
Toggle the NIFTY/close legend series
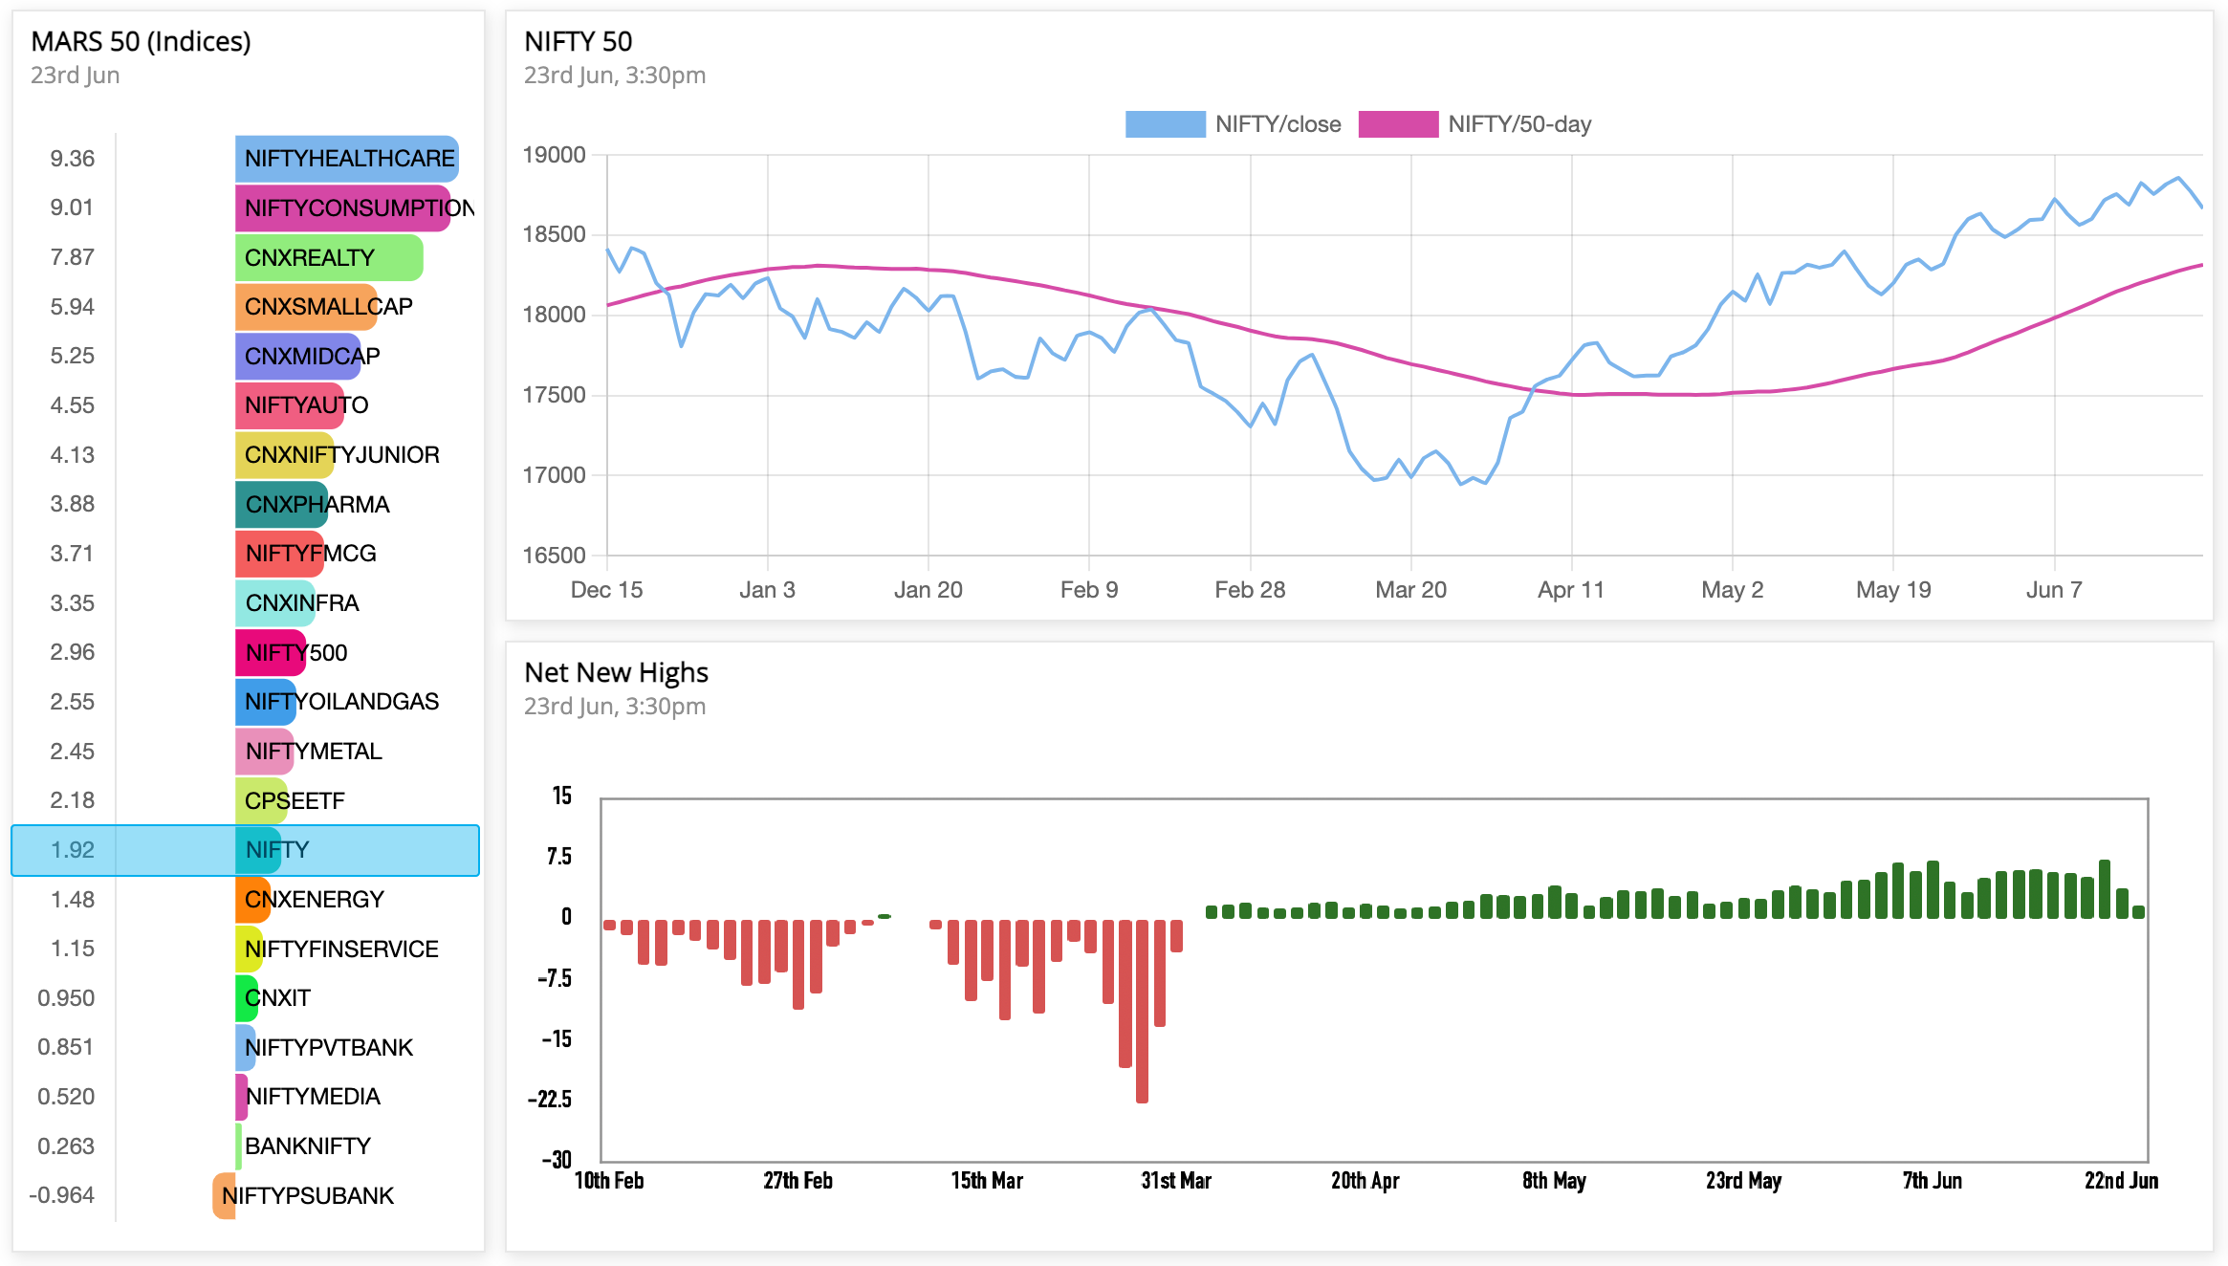[x=1233, y=124]
